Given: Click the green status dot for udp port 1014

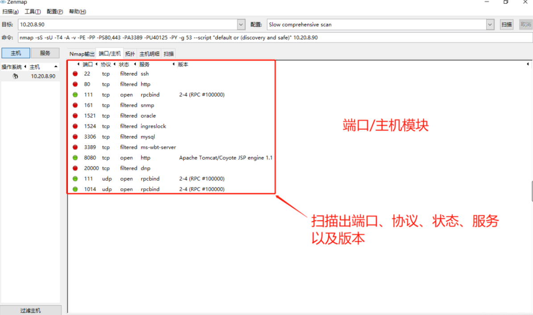Looking at the screenshot, I should pos(75,189).
